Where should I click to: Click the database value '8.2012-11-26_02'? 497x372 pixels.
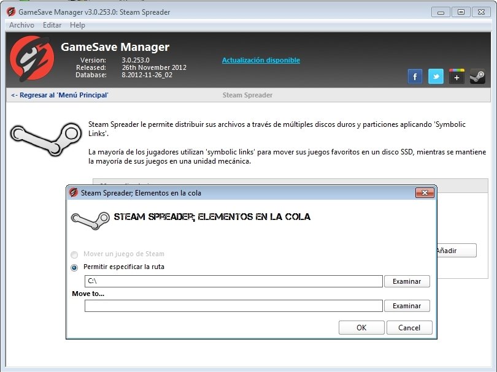[147, 75]
